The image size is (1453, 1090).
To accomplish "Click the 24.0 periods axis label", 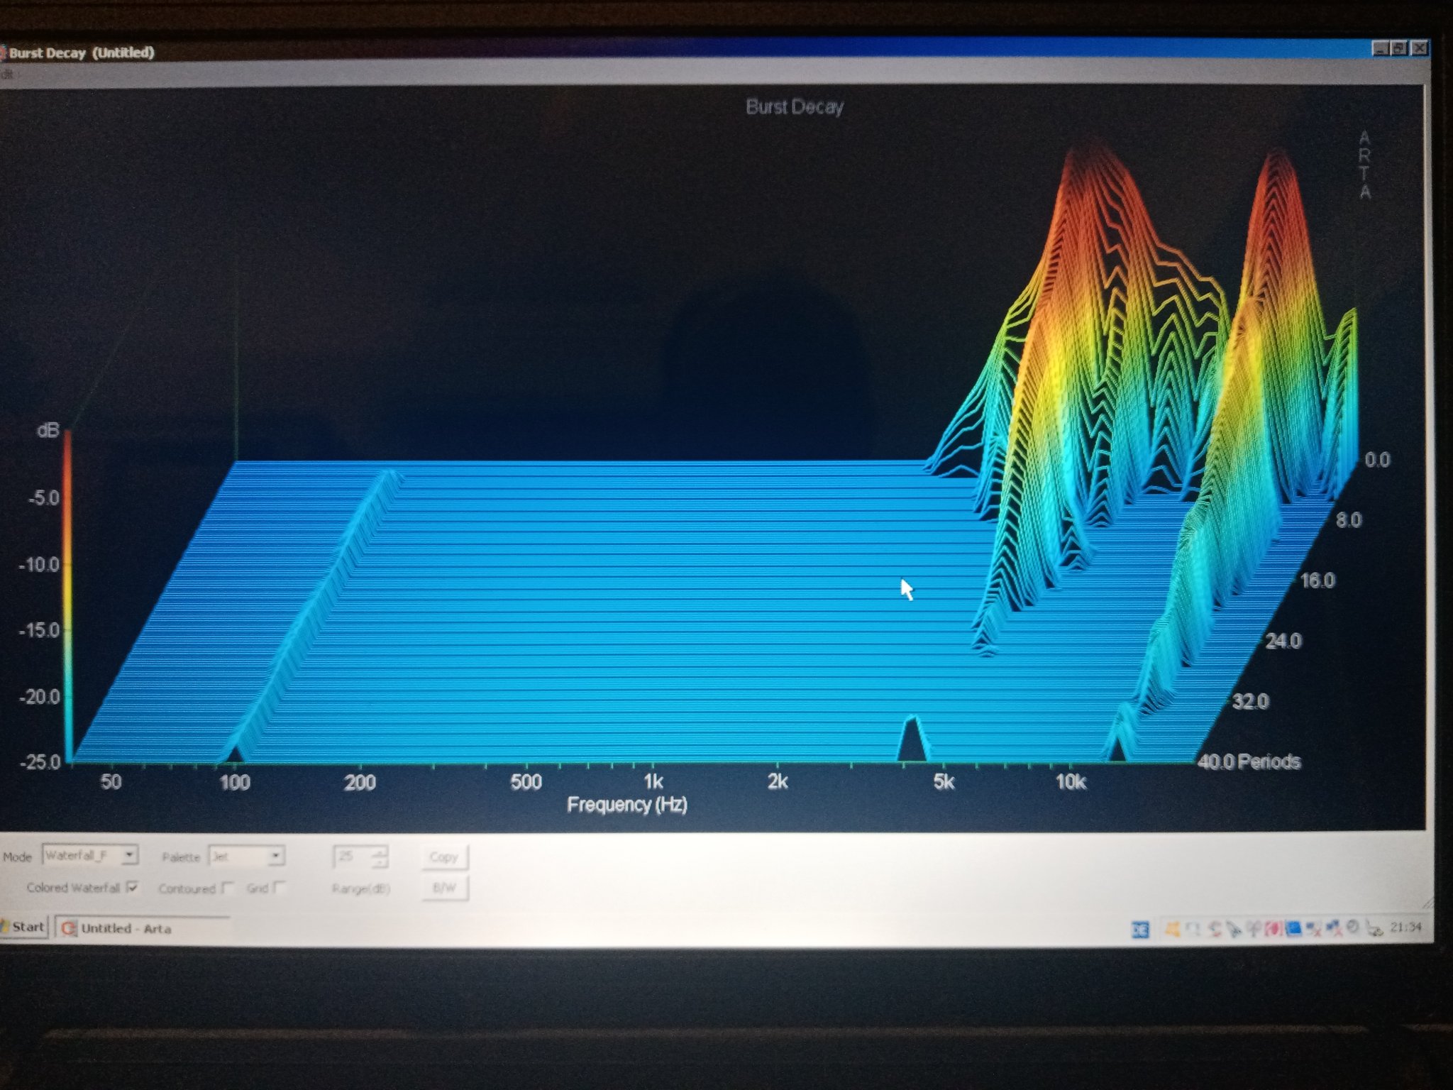I will tap(1283, 641).
